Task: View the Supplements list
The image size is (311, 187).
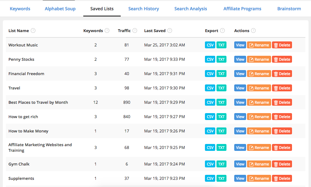Action: (x=240, y=178)
